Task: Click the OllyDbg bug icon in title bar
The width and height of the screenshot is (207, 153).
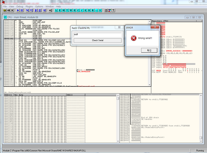Action: point(3,2)
